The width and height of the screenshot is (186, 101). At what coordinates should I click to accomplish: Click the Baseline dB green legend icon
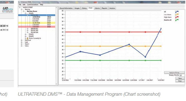177,20
